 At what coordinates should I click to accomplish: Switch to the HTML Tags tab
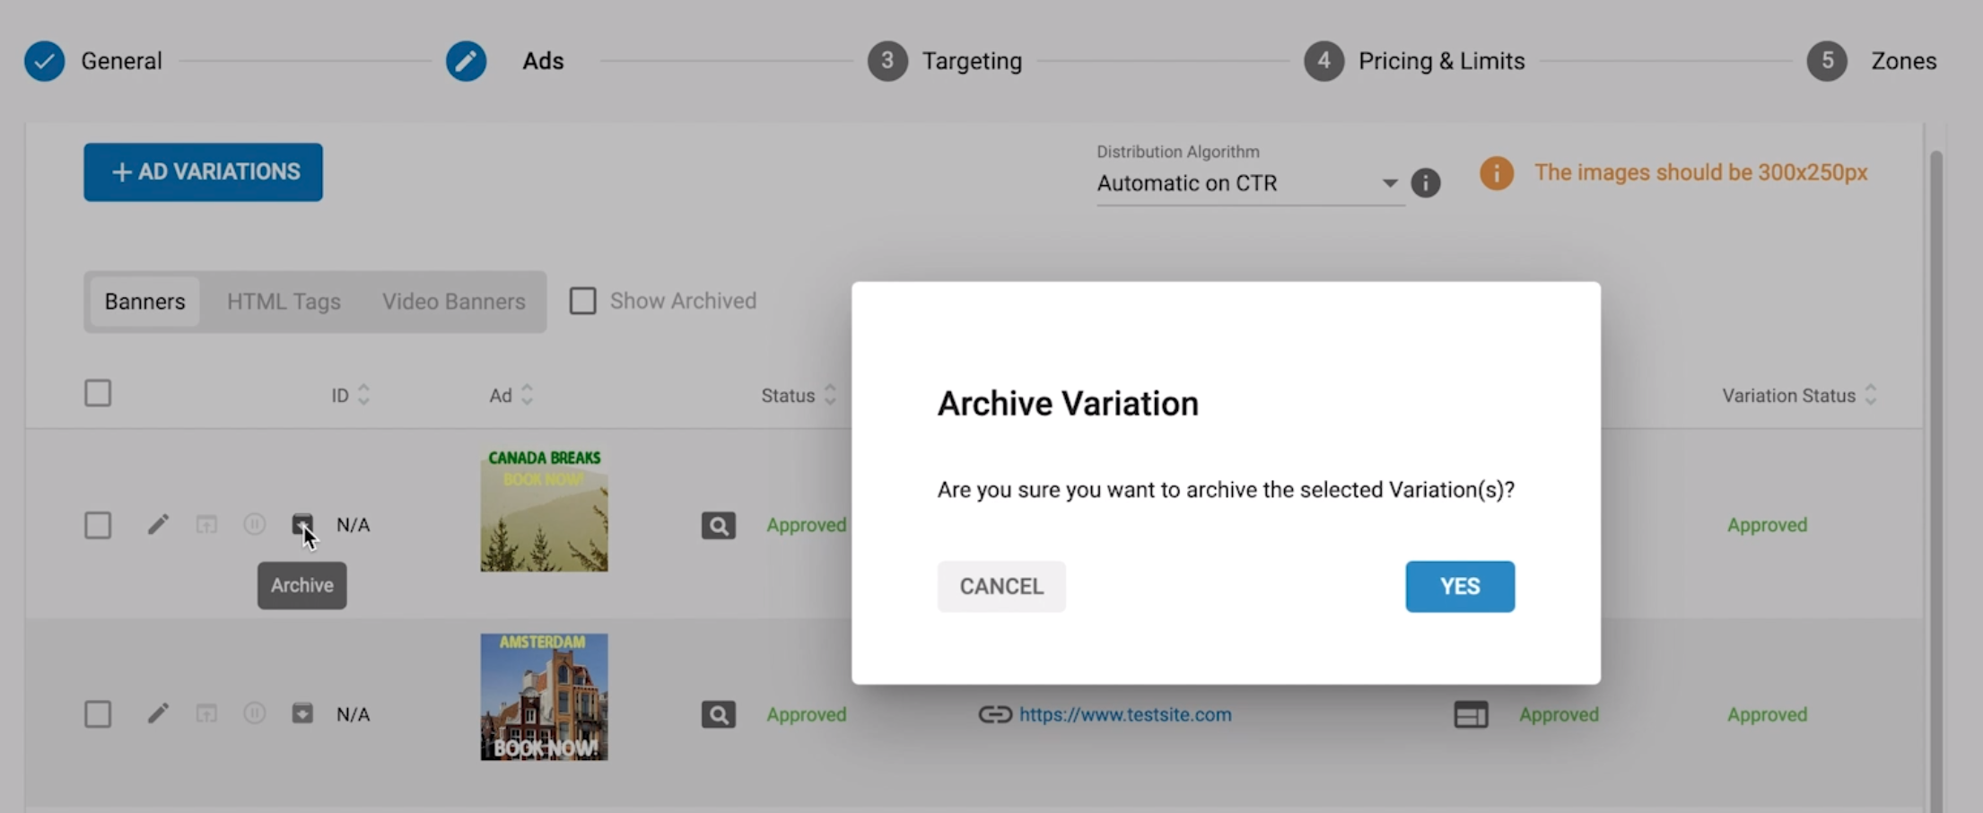tap(284, 302)
